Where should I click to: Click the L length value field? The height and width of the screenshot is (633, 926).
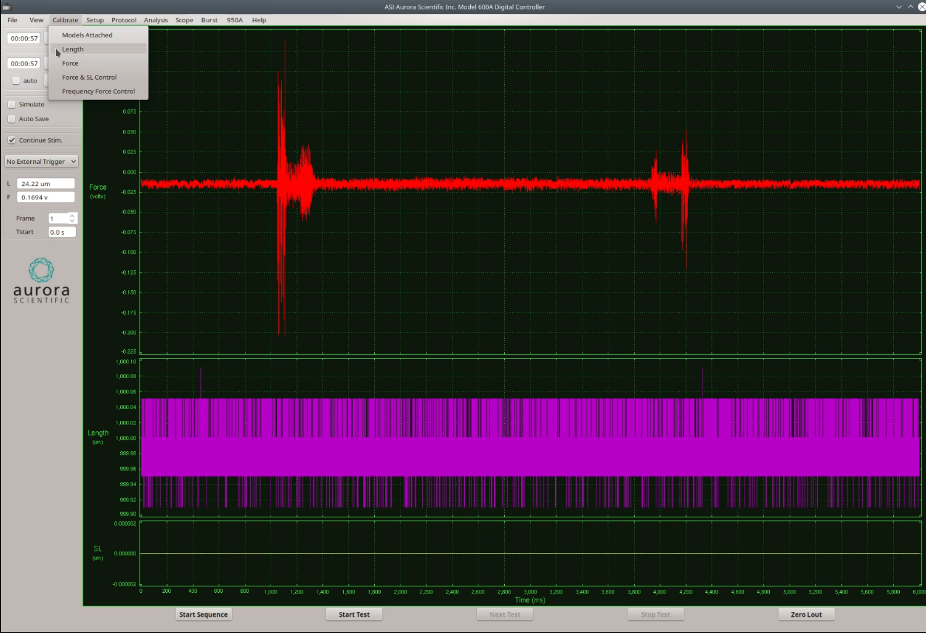coord(46,184)
